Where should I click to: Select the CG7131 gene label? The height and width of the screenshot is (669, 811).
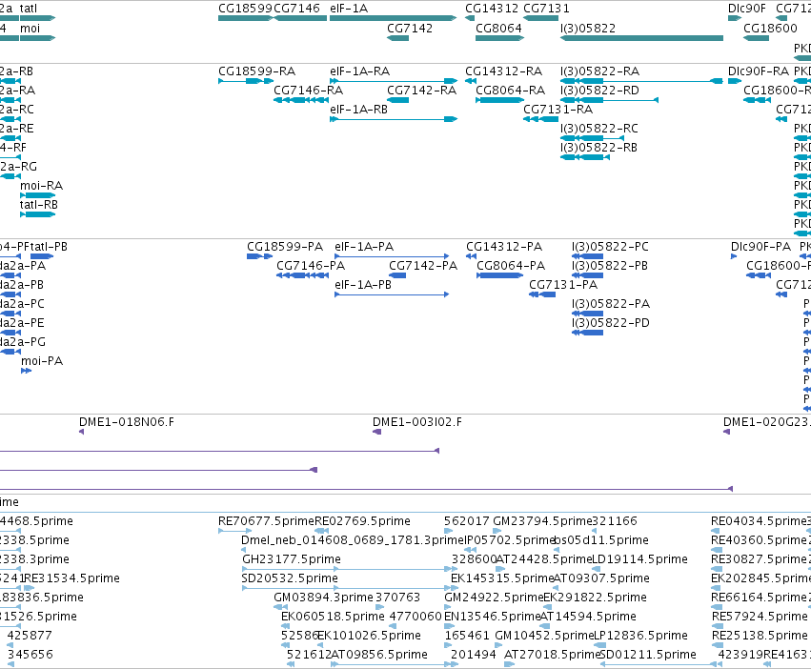[546, 9]
